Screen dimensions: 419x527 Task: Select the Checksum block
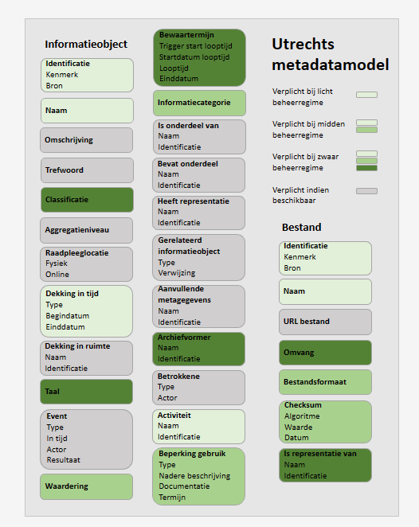[325, 422]
